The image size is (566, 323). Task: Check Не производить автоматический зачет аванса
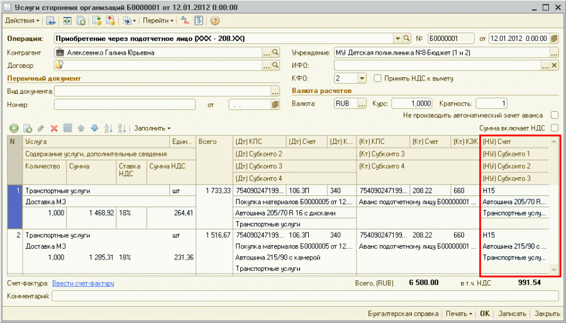(x=554, y=115)
